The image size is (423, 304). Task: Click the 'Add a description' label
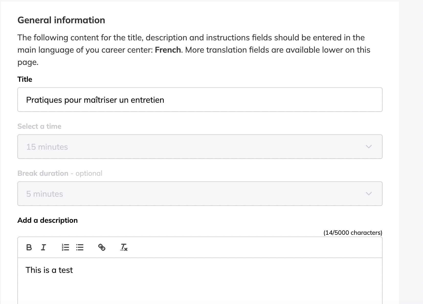coord(48,220)
